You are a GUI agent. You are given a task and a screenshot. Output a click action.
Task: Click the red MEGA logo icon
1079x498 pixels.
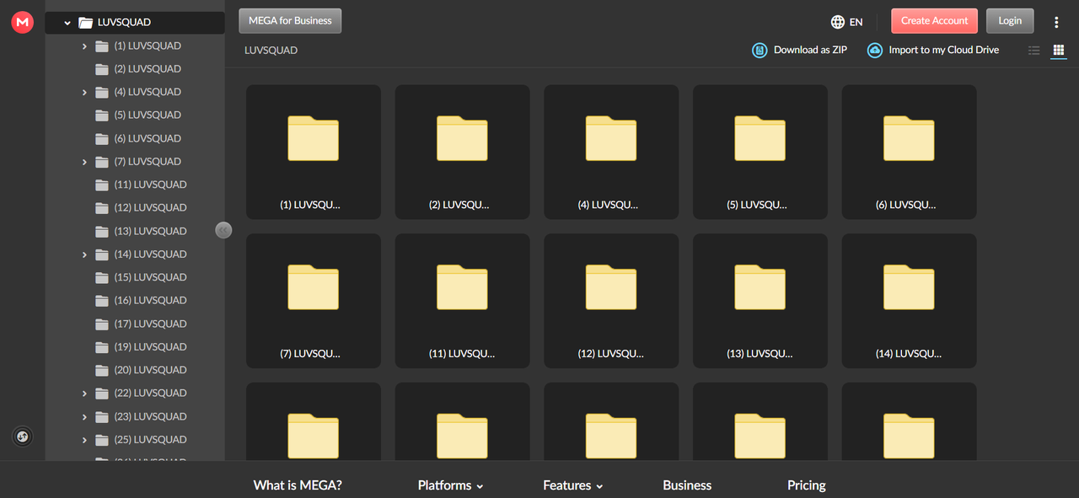[22, 22]
